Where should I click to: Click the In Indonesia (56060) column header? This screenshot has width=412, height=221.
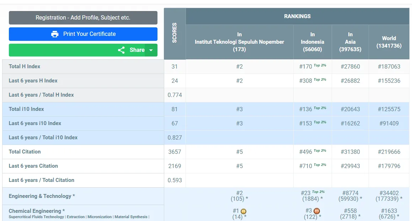[x=312, y=42]
